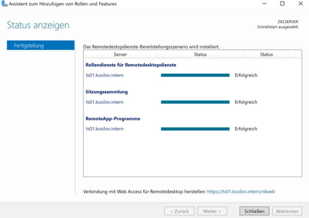Image resolution: width=309 pixels, height=218 pixels.
Task: Click the middle Status column header
Action: (x=200, y=54)
